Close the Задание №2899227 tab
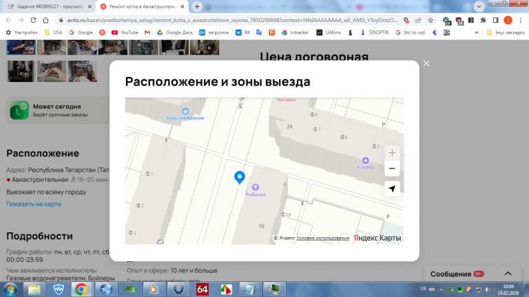This screenshot has width=529, height=297. click(90, 6)
